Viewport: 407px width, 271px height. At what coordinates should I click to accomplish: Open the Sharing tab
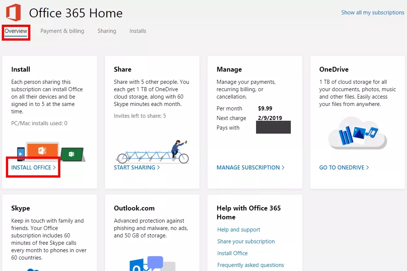pyautogui.click(x=107, y=31)
